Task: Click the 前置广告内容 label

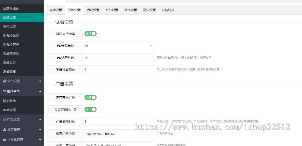Action: [65, 134]
